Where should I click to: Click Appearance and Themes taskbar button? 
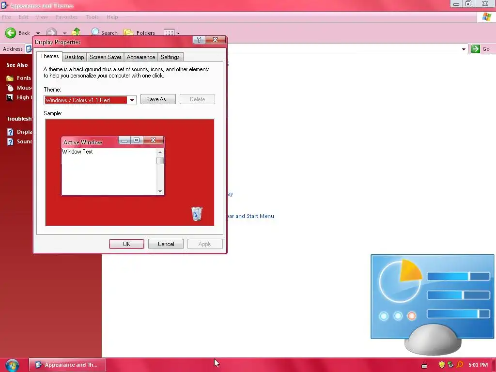(67, 365)
